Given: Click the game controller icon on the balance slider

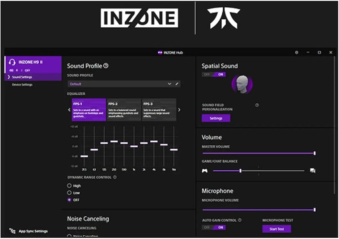Looking at the screenshot, I should coord(204,171).
